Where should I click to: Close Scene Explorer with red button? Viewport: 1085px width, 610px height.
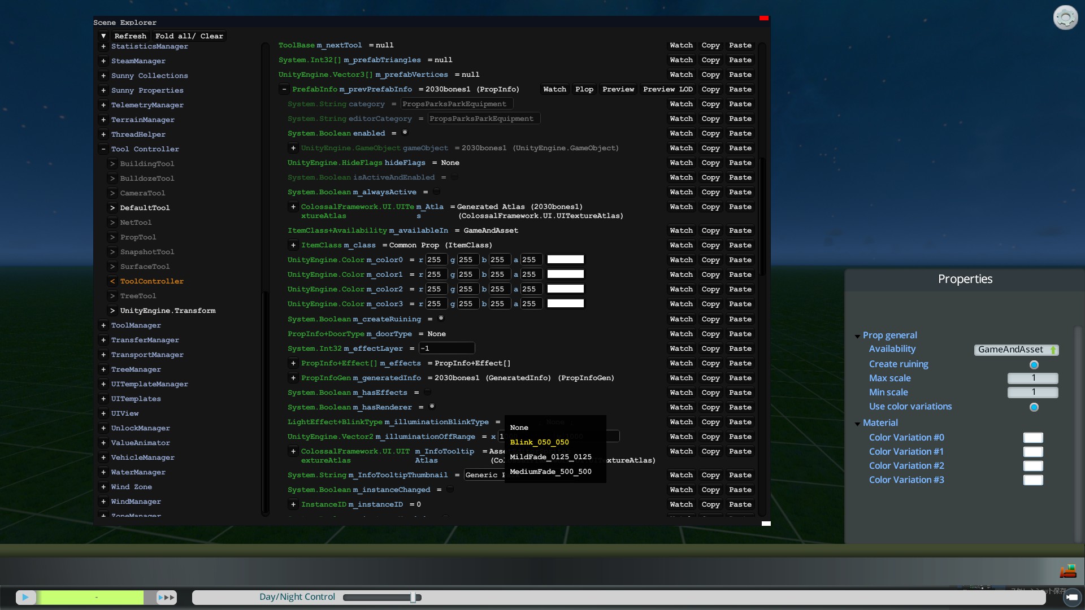[763, 19]
